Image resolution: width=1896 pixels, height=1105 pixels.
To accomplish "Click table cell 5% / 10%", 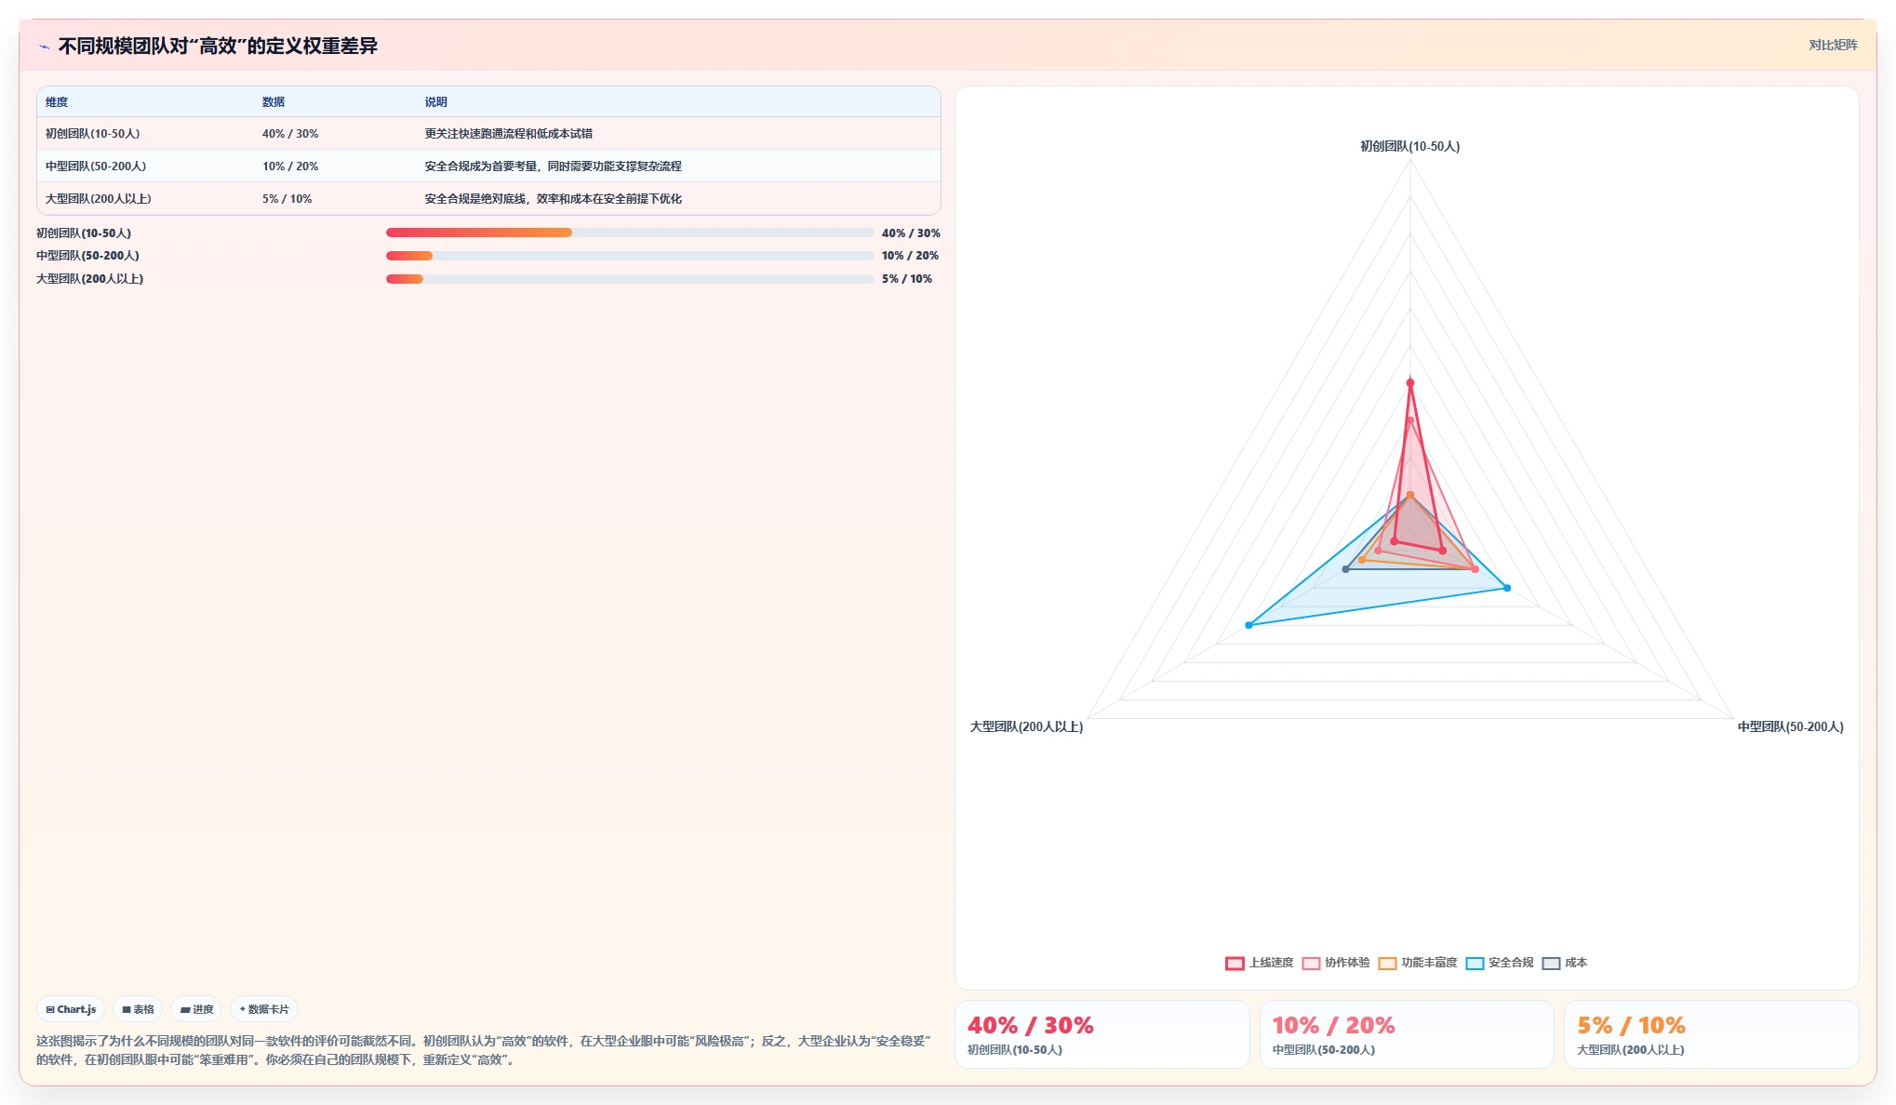I will click(287, 199).
